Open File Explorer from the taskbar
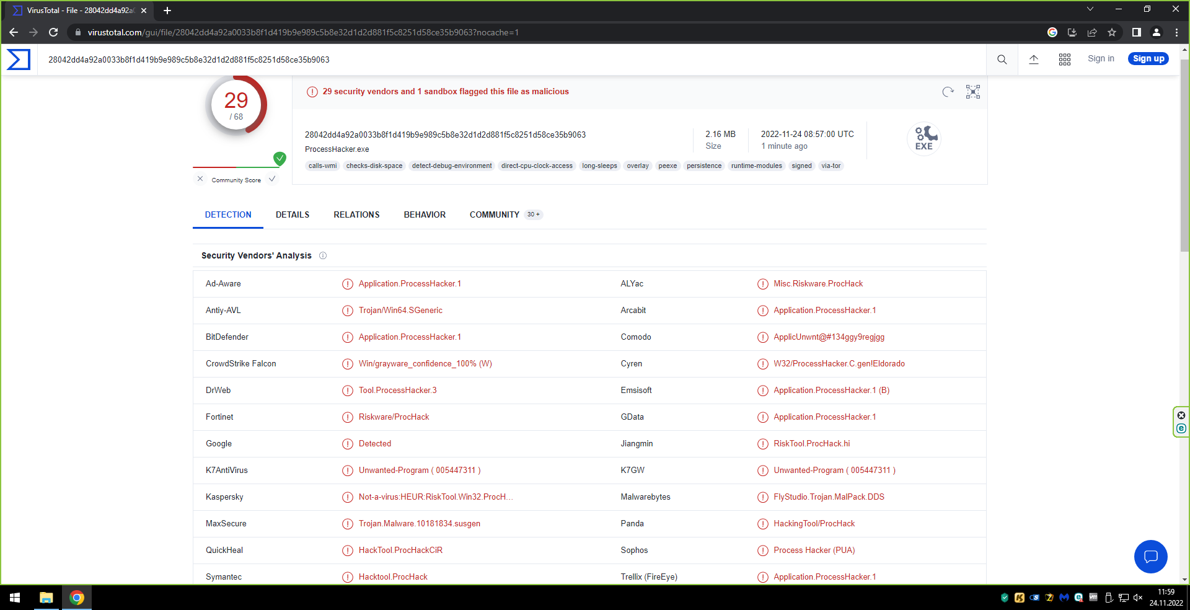Screen dimensions: 1190x610 click(x=46, y=598)
